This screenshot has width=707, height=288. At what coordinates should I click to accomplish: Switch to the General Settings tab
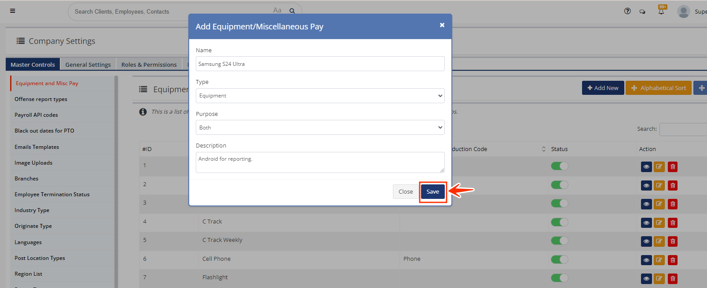click(88, 65)
